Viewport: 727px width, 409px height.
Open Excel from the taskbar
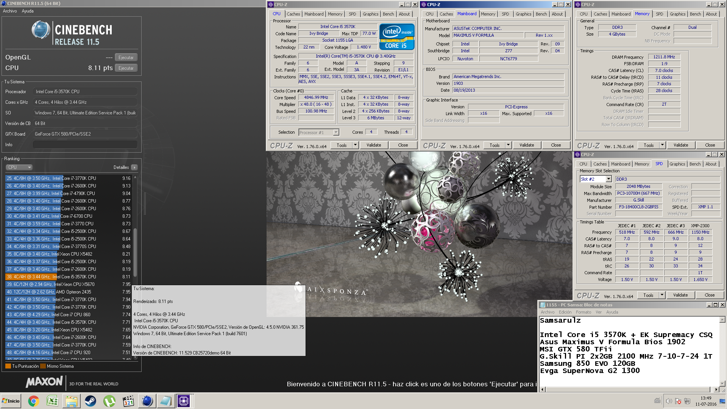52,401
